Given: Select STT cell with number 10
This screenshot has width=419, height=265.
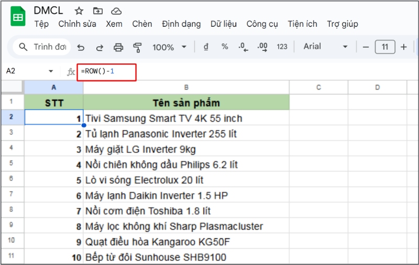Looking at the screenshot, I should 54,257.
